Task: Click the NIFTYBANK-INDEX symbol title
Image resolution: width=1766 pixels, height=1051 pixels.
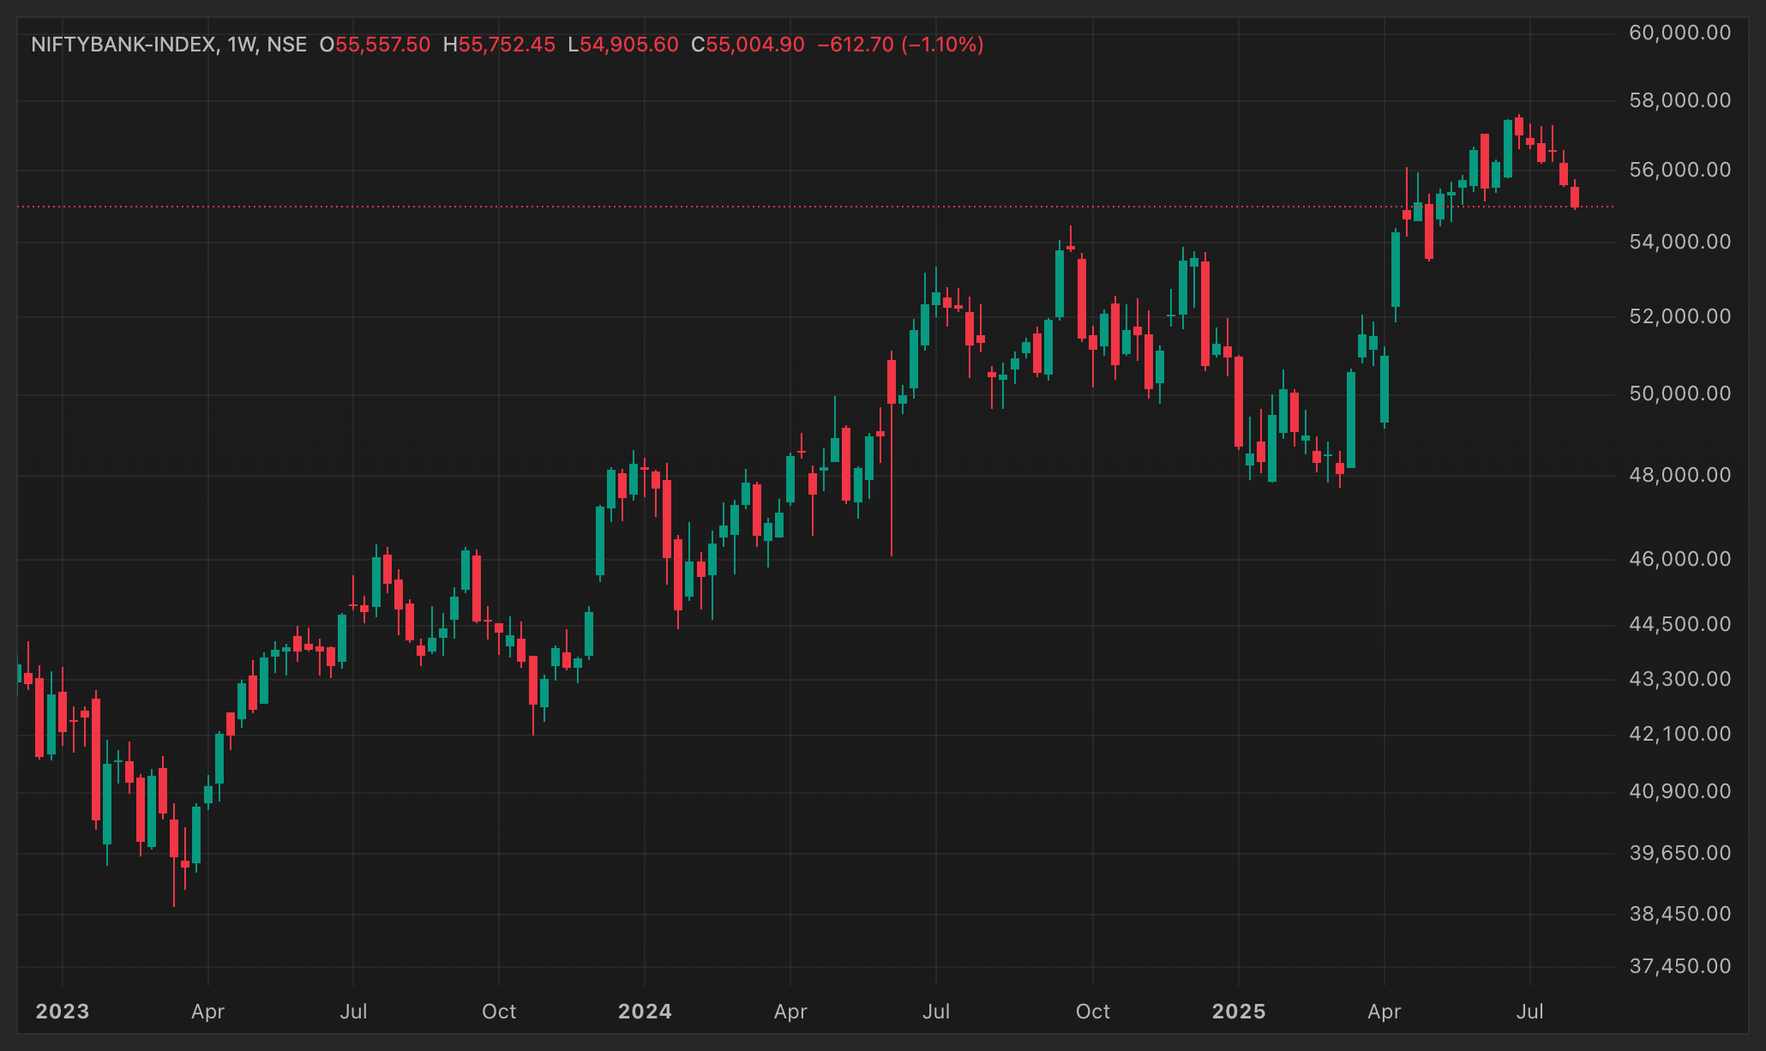Action: click(x=123, y=45)
